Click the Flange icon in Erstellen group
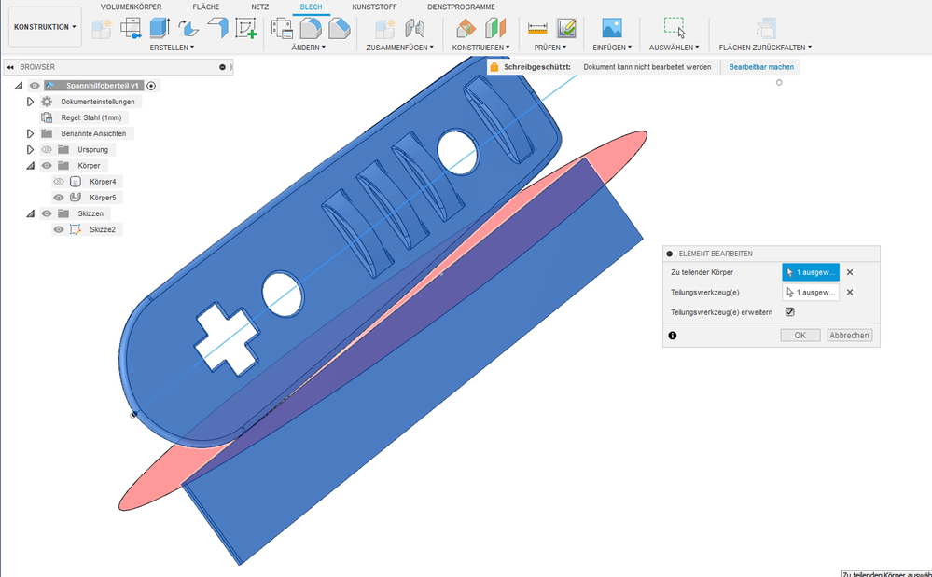The height and width of the screenshot is (577, 932). coord(217,28)
